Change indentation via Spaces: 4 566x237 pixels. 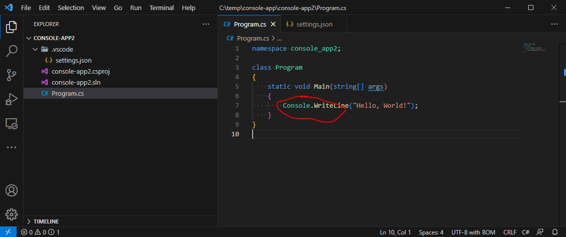click(x=431, y=232)
